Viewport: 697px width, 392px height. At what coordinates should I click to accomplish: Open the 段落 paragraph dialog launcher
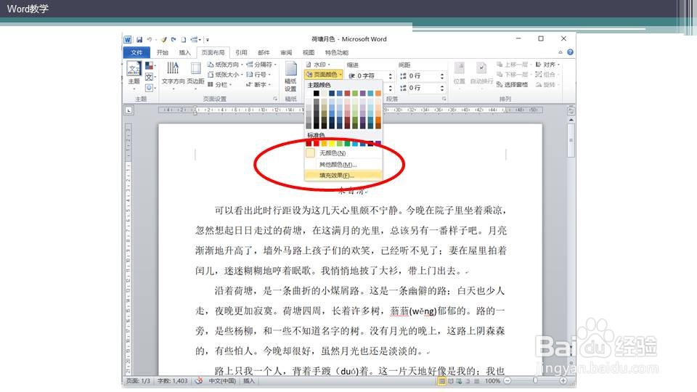pos(444,99)
